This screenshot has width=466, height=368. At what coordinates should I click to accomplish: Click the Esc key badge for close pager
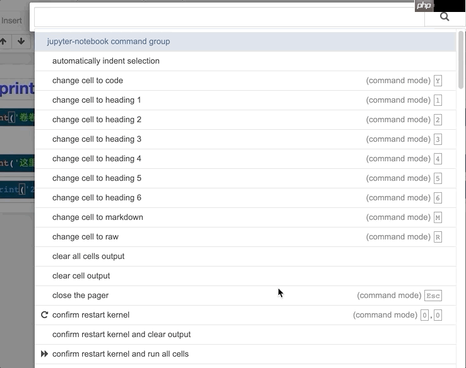[433, 296]
